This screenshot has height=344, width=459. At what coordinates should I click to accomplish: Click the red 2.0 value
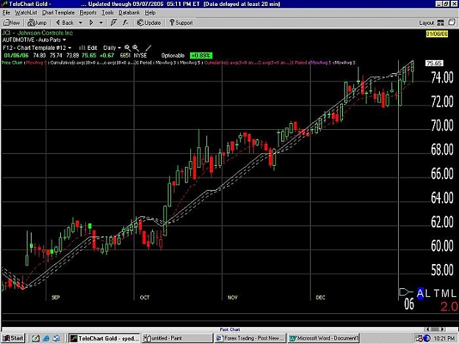click(449, 307)
